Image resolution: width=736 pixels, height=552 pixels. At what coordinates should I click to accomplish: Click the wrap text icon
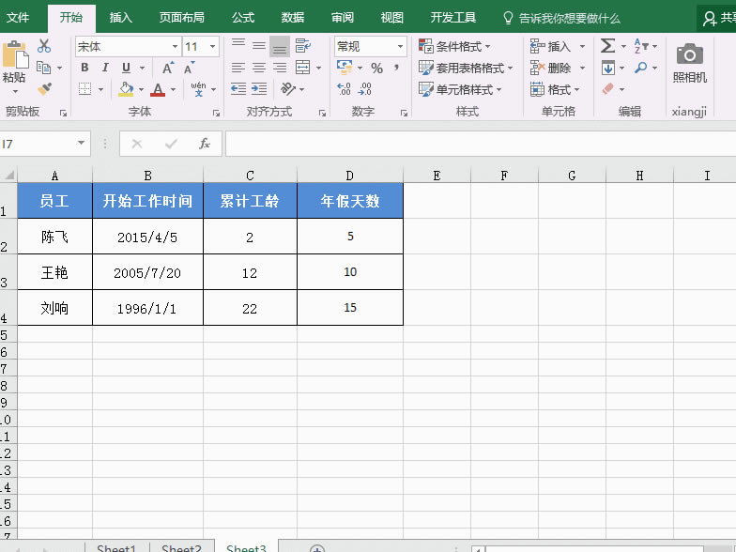coord(302,46)
